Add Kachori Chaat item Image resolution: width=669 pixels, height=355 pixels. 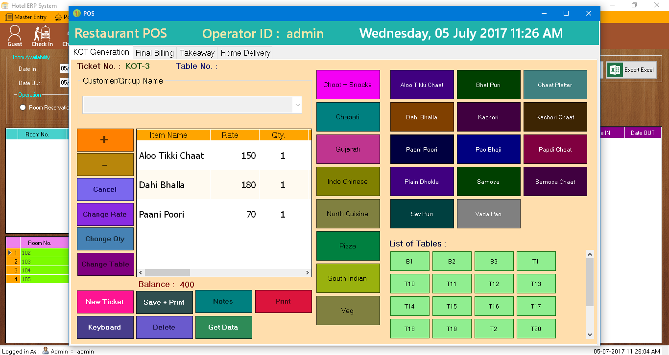555,117
